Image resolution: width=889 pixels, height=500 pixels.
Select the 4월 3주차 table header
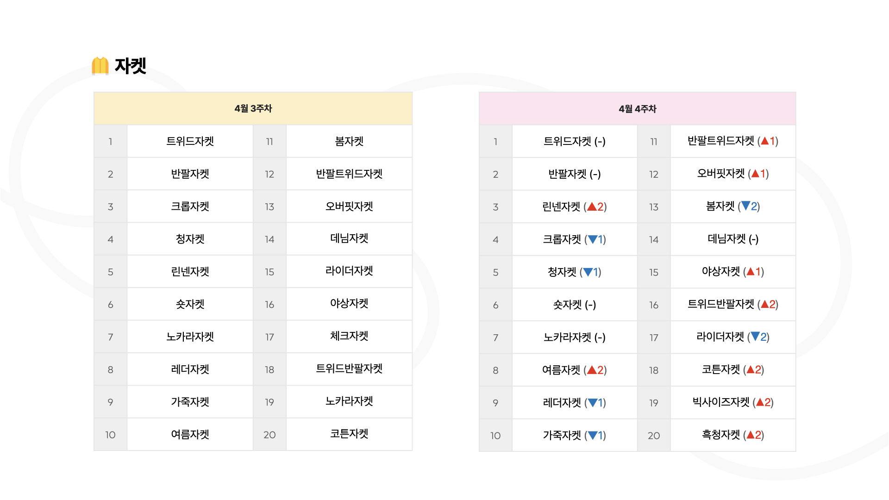point(253,108)
